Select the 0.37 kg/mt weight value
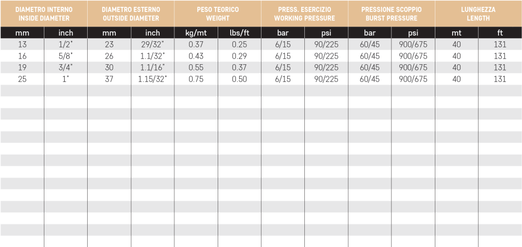Image resolution: width=522 pixels, height=247 pixels. click(x=196, y=44)
